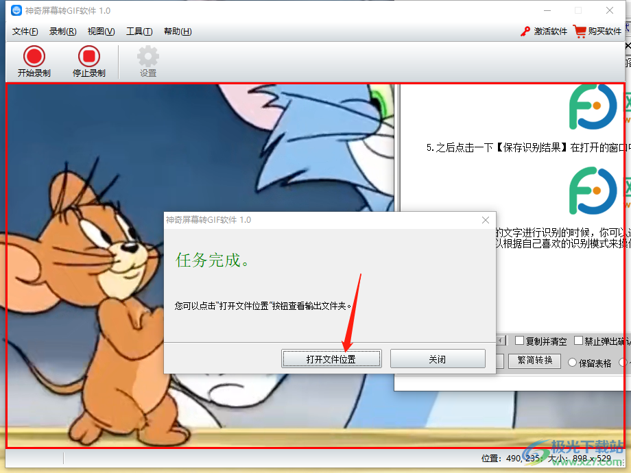This screenshot has height=473, width=631.
Task: Tick the 禁止弹出确认 checkbox
Action: coord(578,341)
